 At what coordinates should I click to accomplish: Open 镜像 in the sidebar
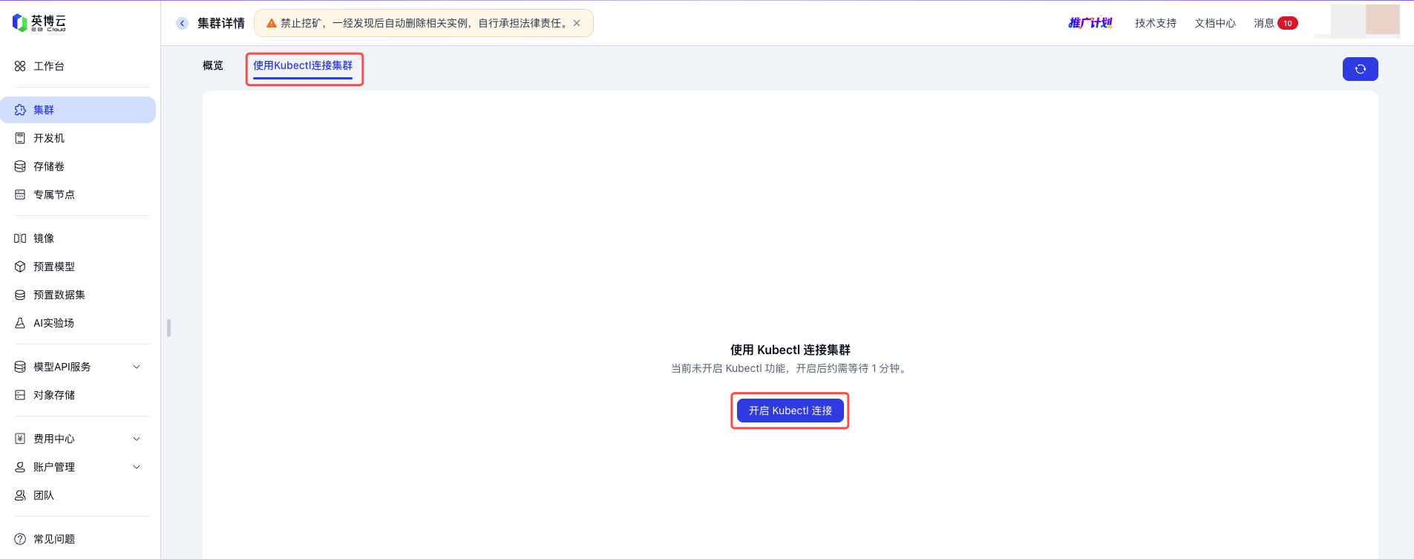pyautogui.click(x=78, y=238)
